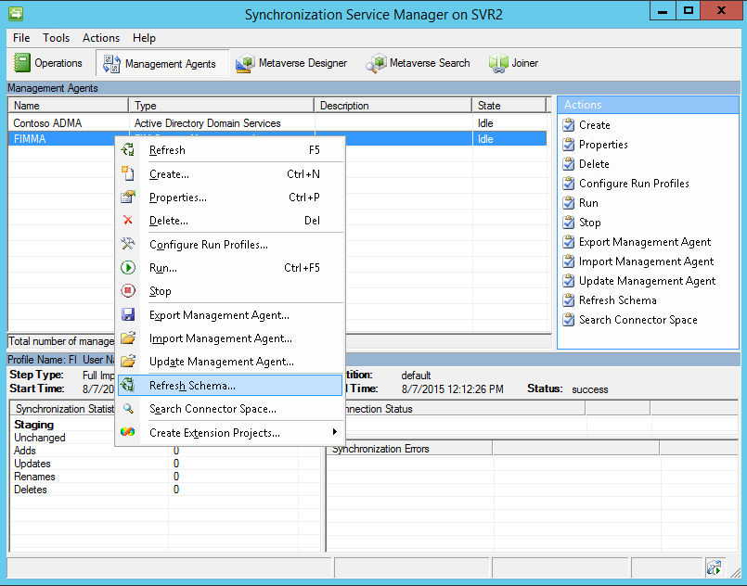Click the Management Agents toolbar icon

[x=111, y=64]
